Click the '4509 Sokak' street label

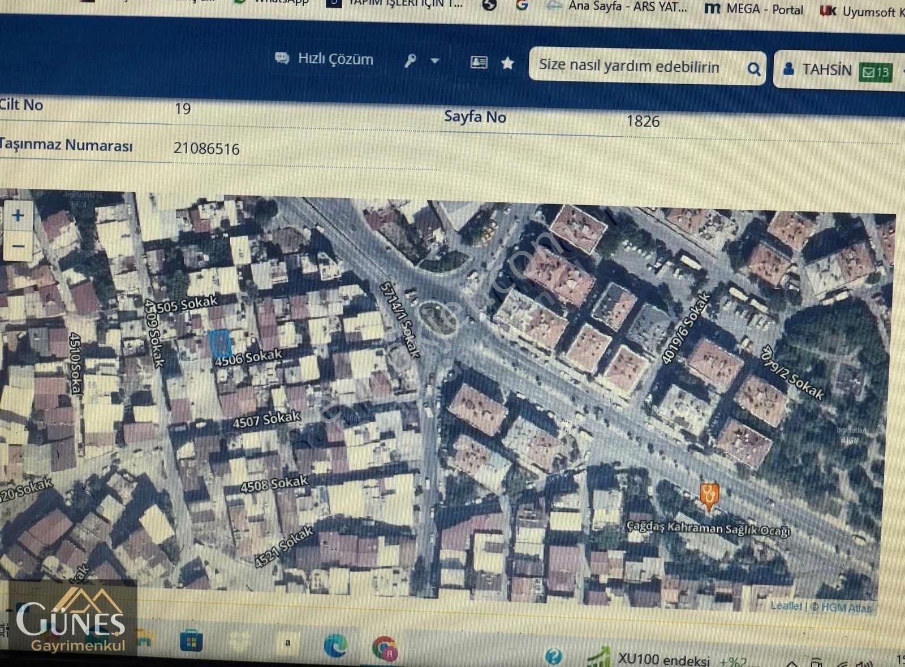[x=154, y=332]
